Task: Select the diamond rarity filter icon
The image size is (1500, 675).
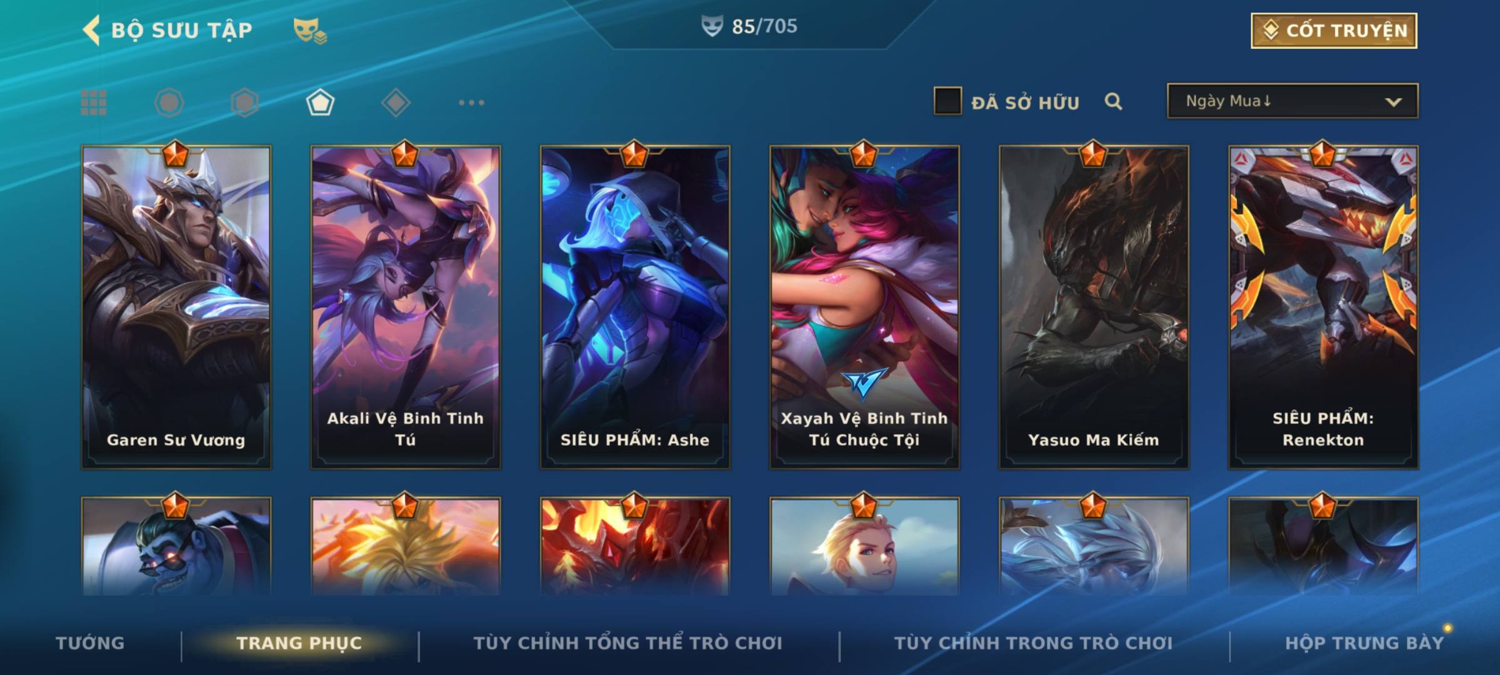Action: click(396, 102)
